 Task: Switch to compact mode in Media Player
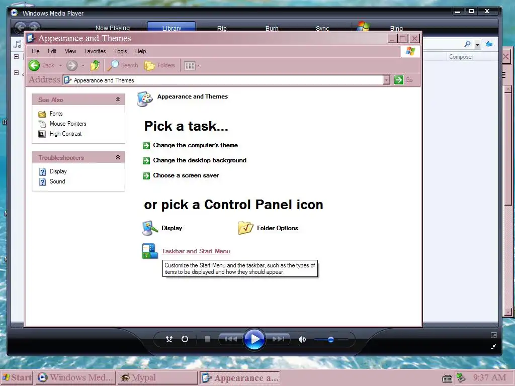pos(493,346)
